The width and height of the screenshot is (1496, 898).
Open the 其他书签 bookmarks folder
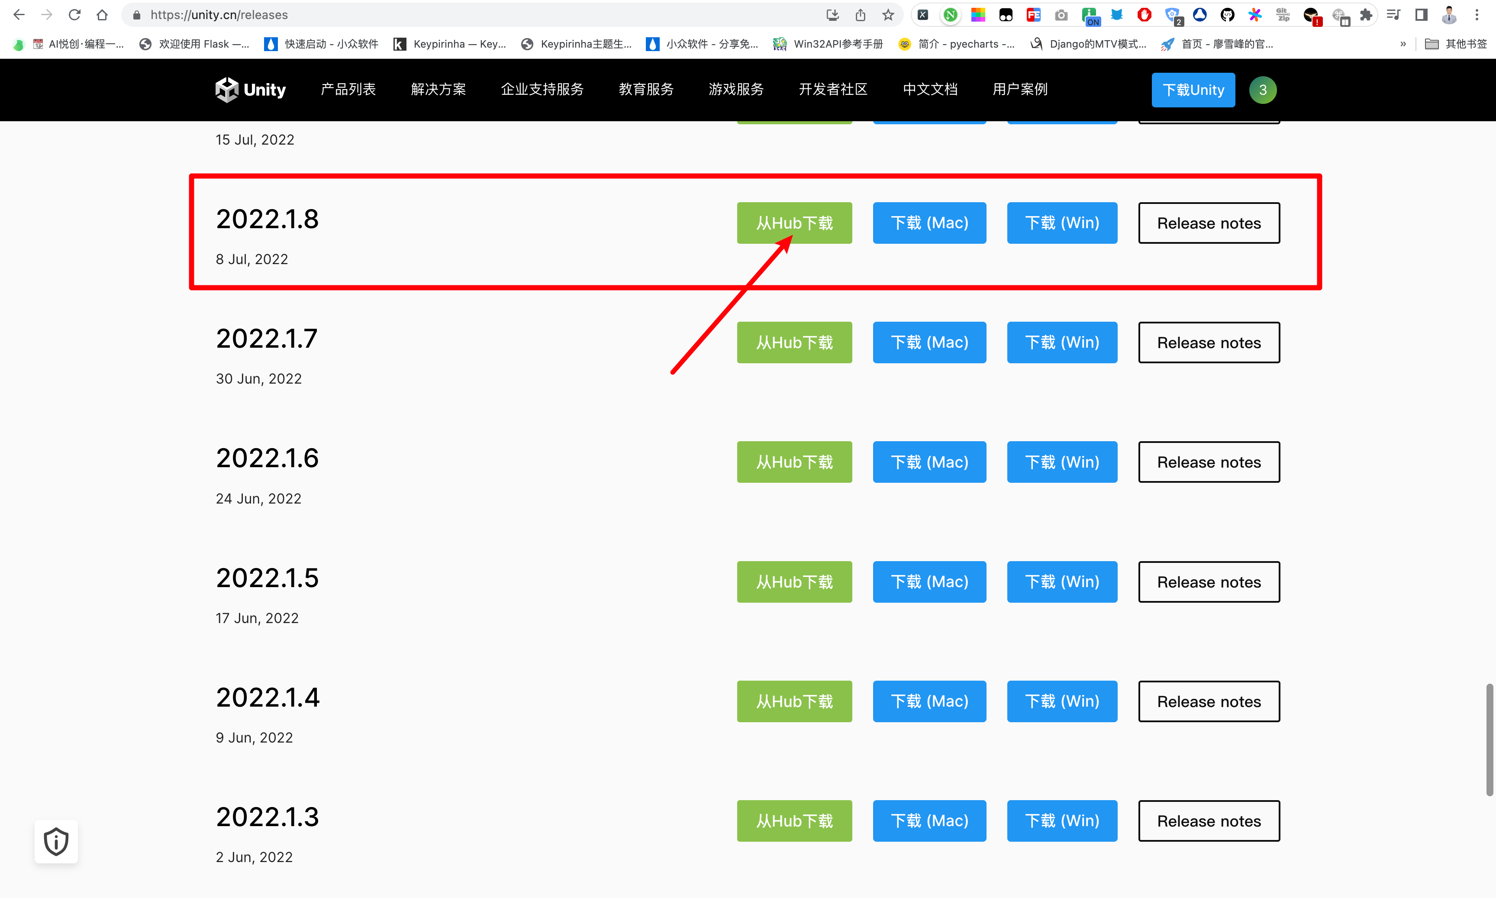point(1456,44)
